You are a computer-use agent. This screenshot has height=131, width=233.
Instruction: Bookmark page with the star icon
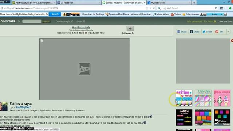147,8
